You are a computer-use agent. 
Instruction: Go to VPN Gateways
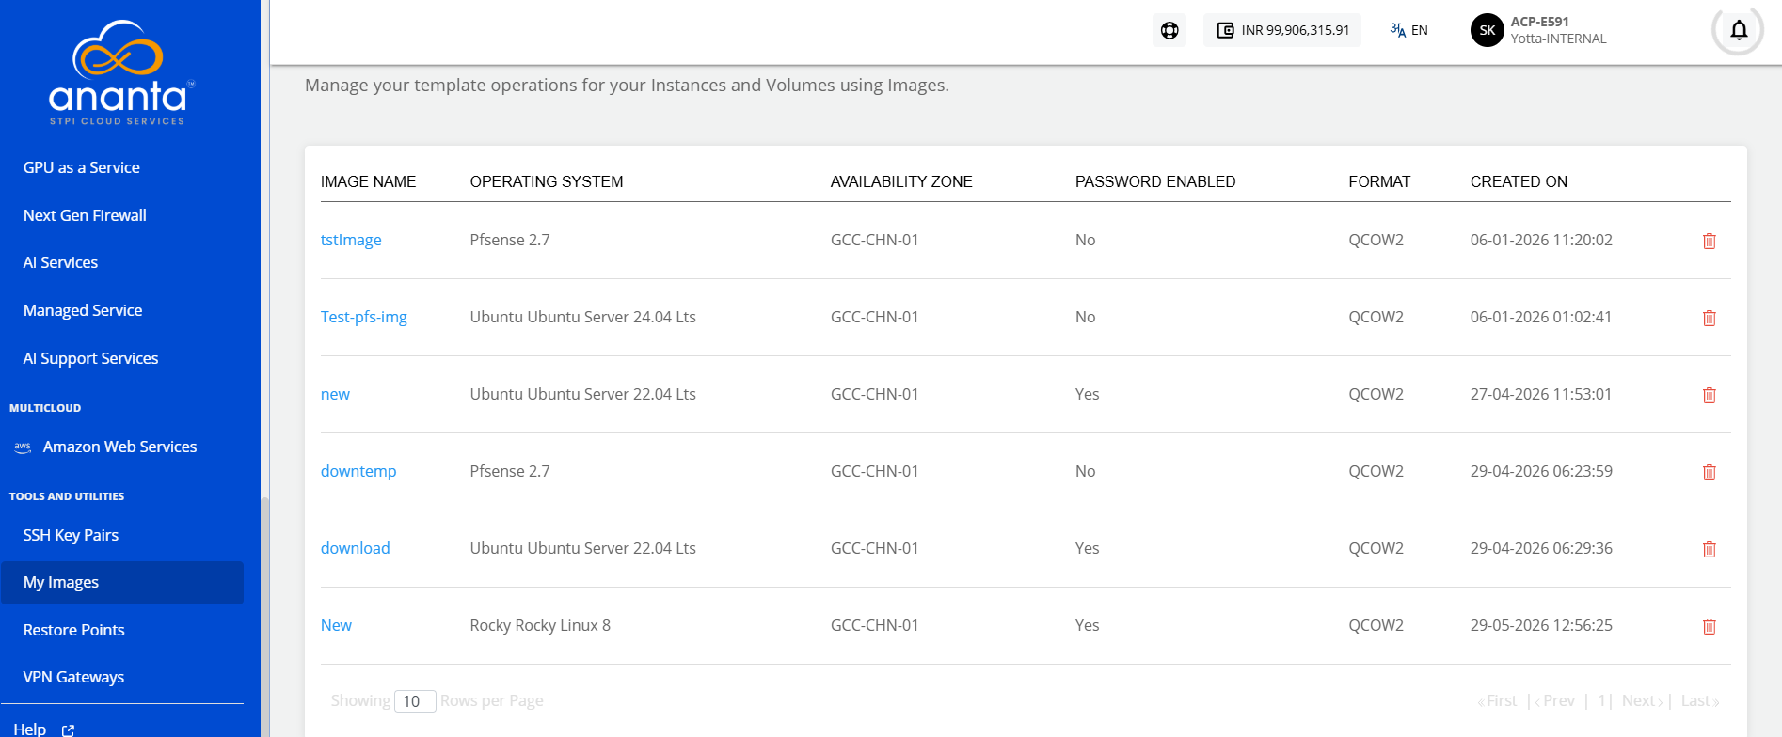73,677
